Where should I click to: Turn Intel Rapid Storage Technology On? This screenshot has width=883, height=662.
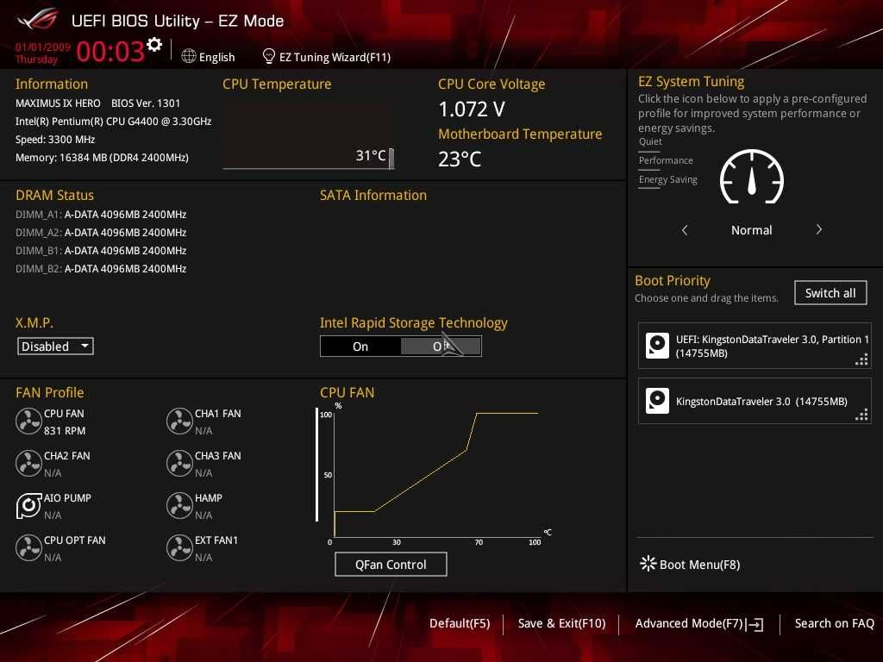pyautogui.click(x=360, y=347)
